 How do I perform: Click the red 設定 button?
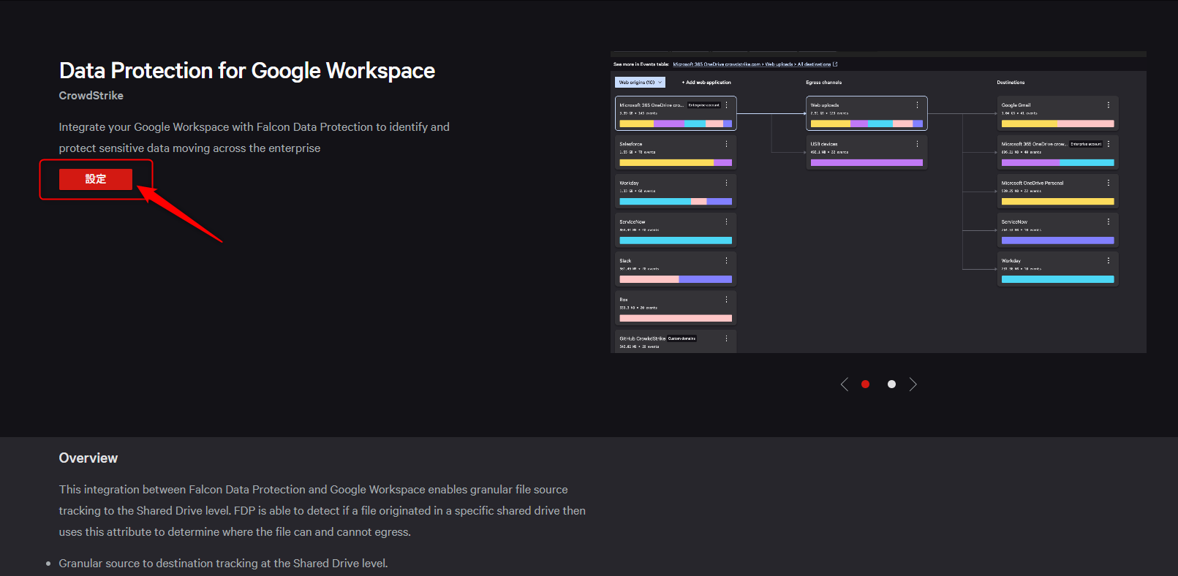96,179
